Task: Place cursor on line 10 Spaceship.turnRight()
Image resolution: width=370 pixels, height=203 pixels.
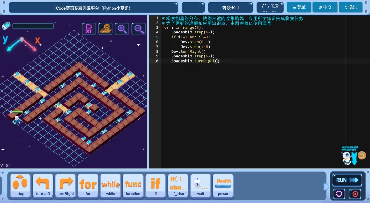Action: click(195, 61)
